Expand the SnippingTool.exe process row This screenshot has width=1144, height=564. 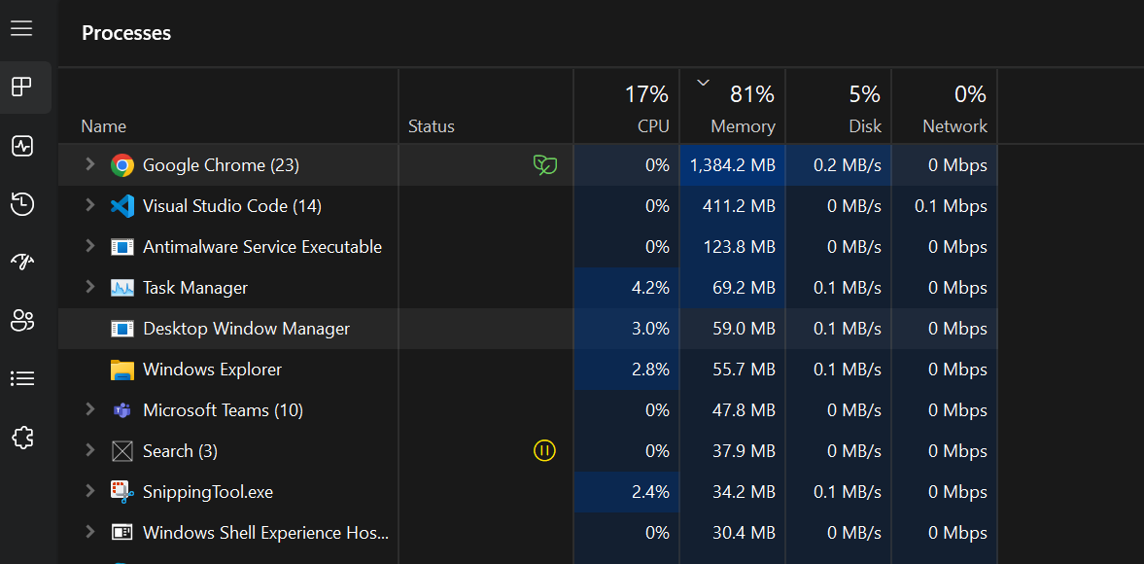click(89, 491)
